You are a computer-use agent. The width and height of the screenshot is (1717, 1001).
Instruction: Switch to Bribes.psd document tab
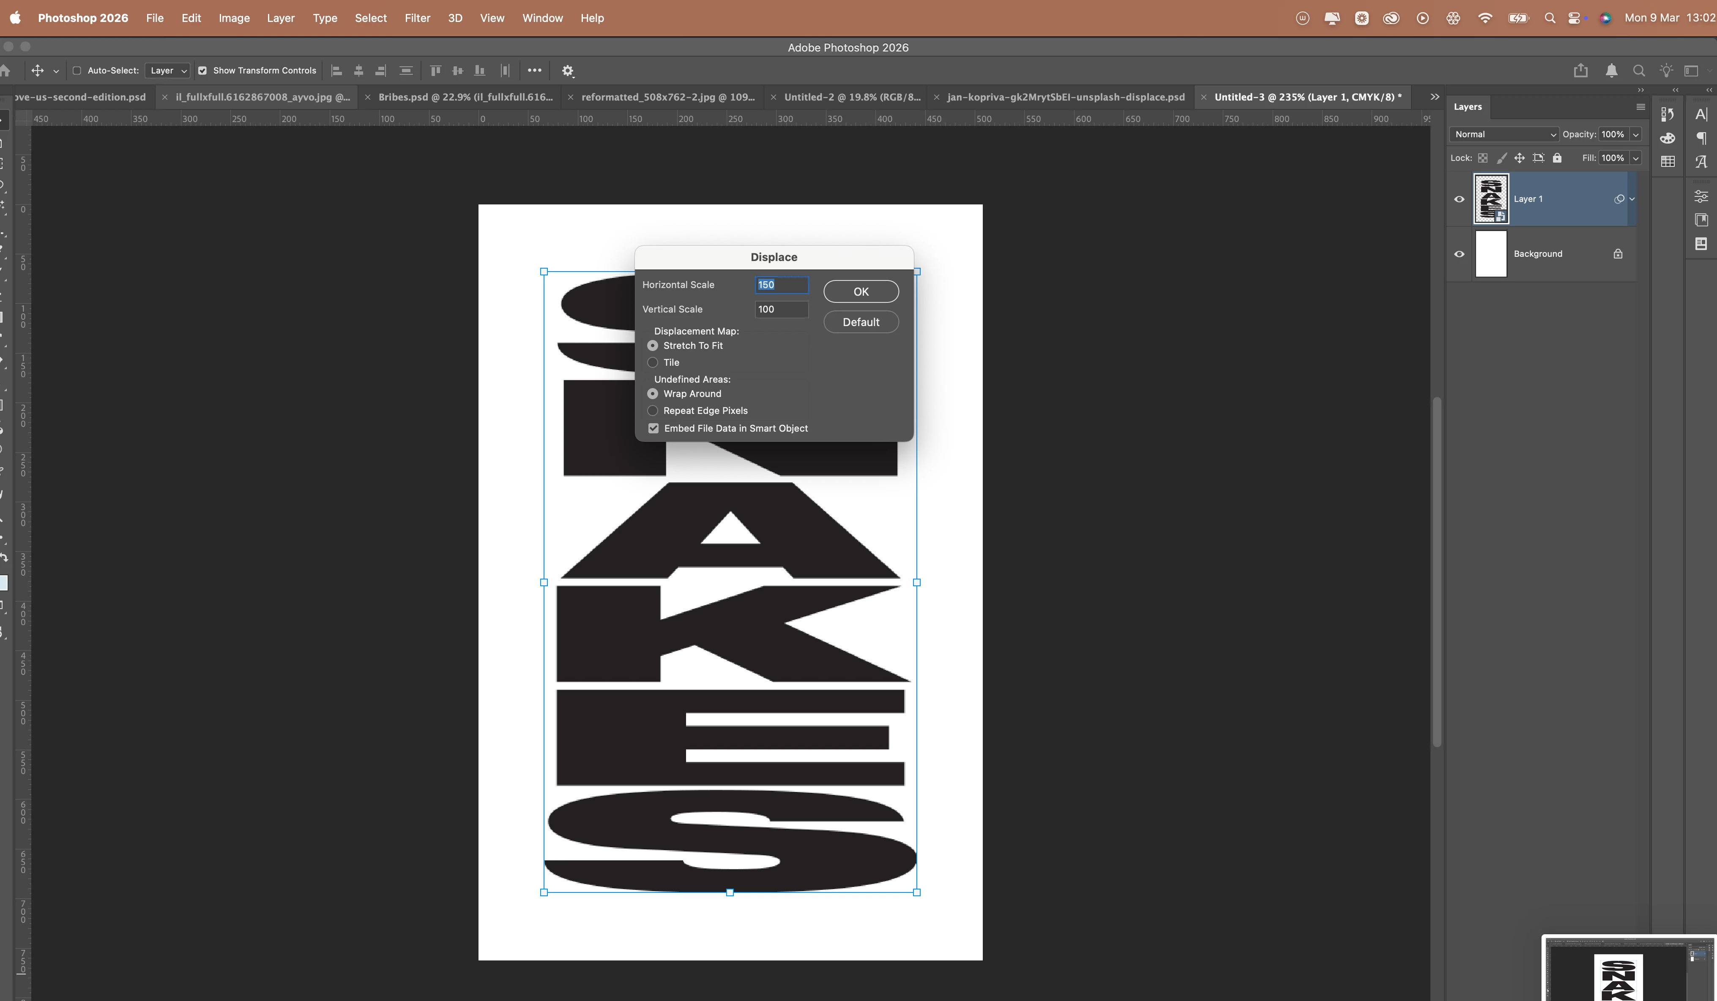tap(465, 98)
